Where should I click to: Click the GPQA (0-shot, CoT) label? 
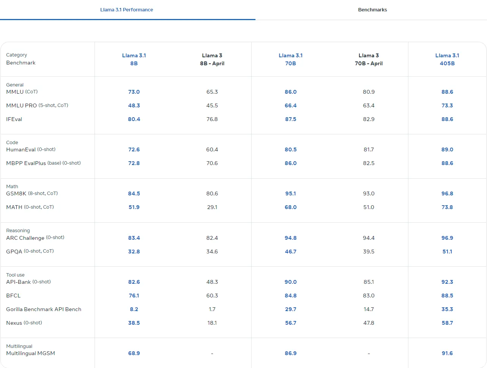(x=30, y=252)
